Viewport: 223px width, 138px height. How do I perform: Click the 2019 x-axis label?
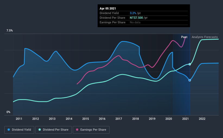152,119
